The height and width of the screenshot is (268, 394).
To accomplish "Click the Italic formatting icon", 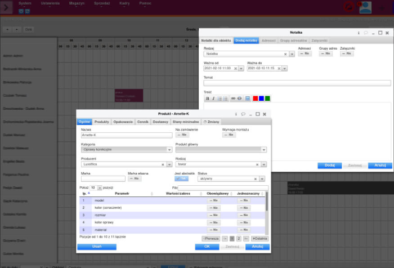I will tap(213, 99).
